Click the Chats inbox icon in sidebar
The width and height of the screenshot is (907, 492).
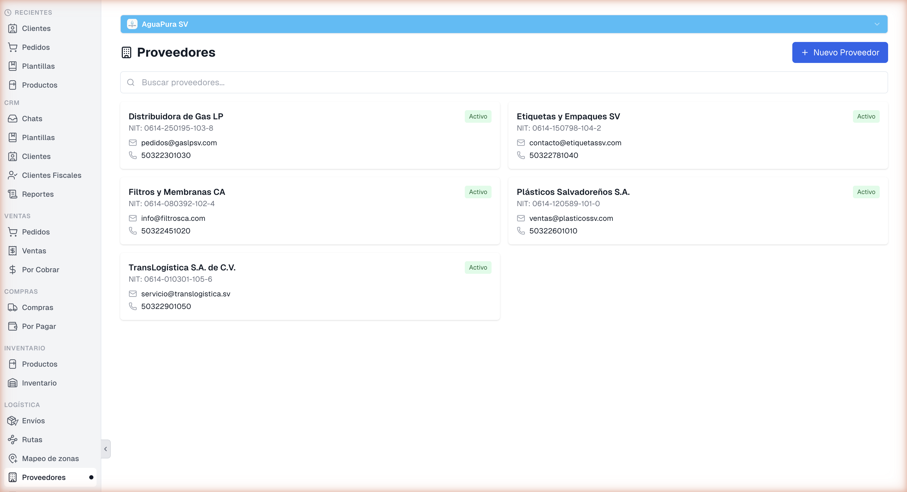(x=13, y=119)
